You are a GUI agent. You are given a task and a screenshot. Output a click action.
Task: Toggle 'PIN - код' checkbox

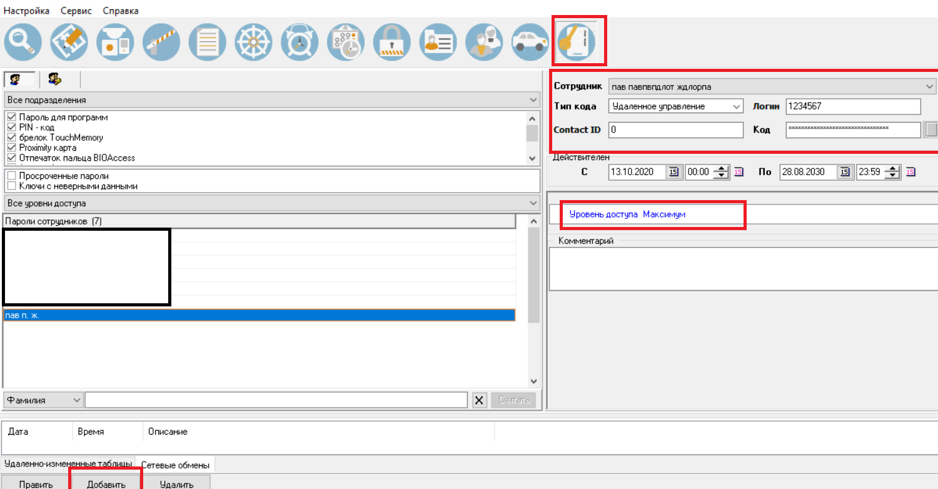coord(11,128)
